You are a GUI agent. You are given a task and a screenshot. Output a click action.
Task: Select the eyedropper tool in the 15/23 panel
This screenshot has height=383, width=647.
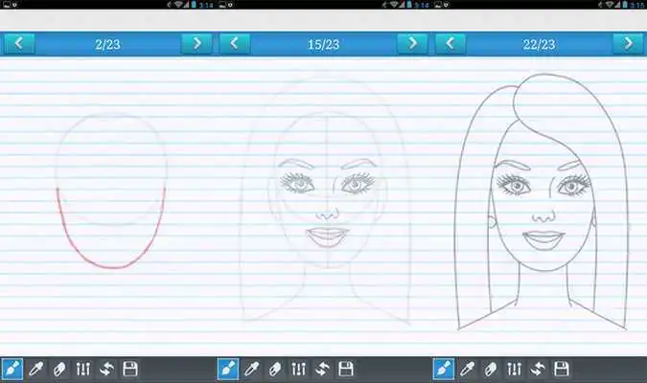[x=252, y=369]
